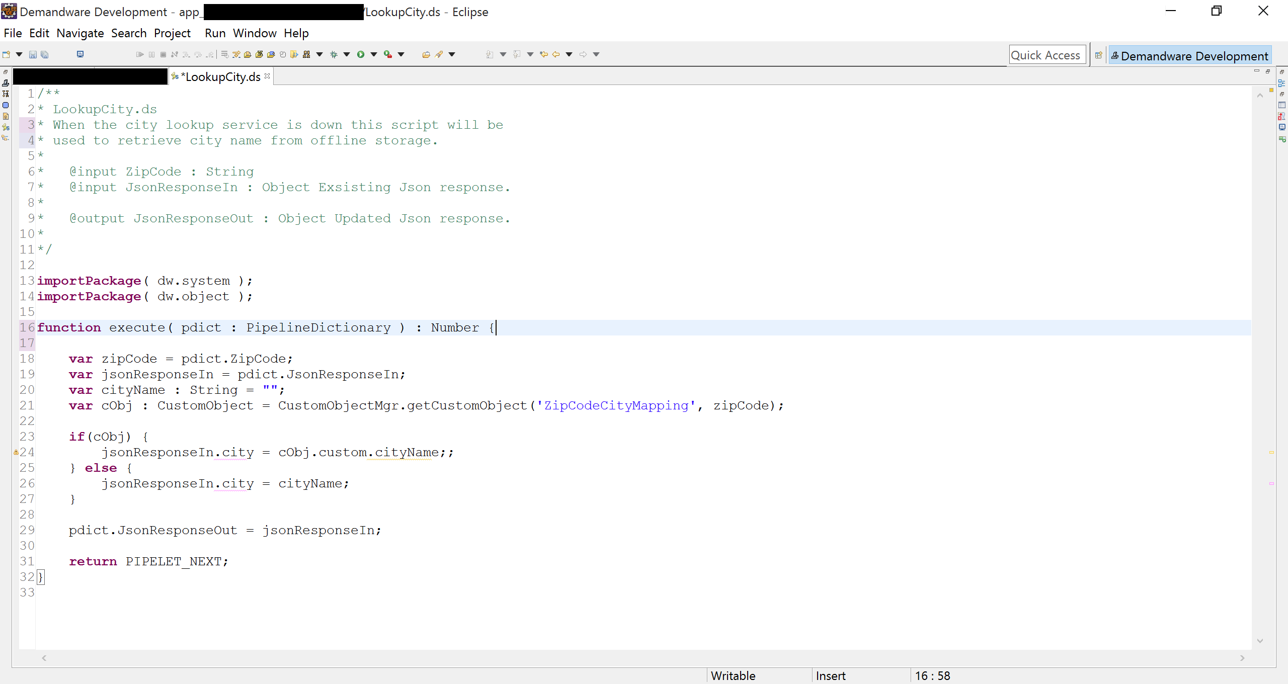This screenshot has height=684, width=1288.
Task: Toggle a breakpoint on line 24's ruler marker
Action: coord(17,452)
